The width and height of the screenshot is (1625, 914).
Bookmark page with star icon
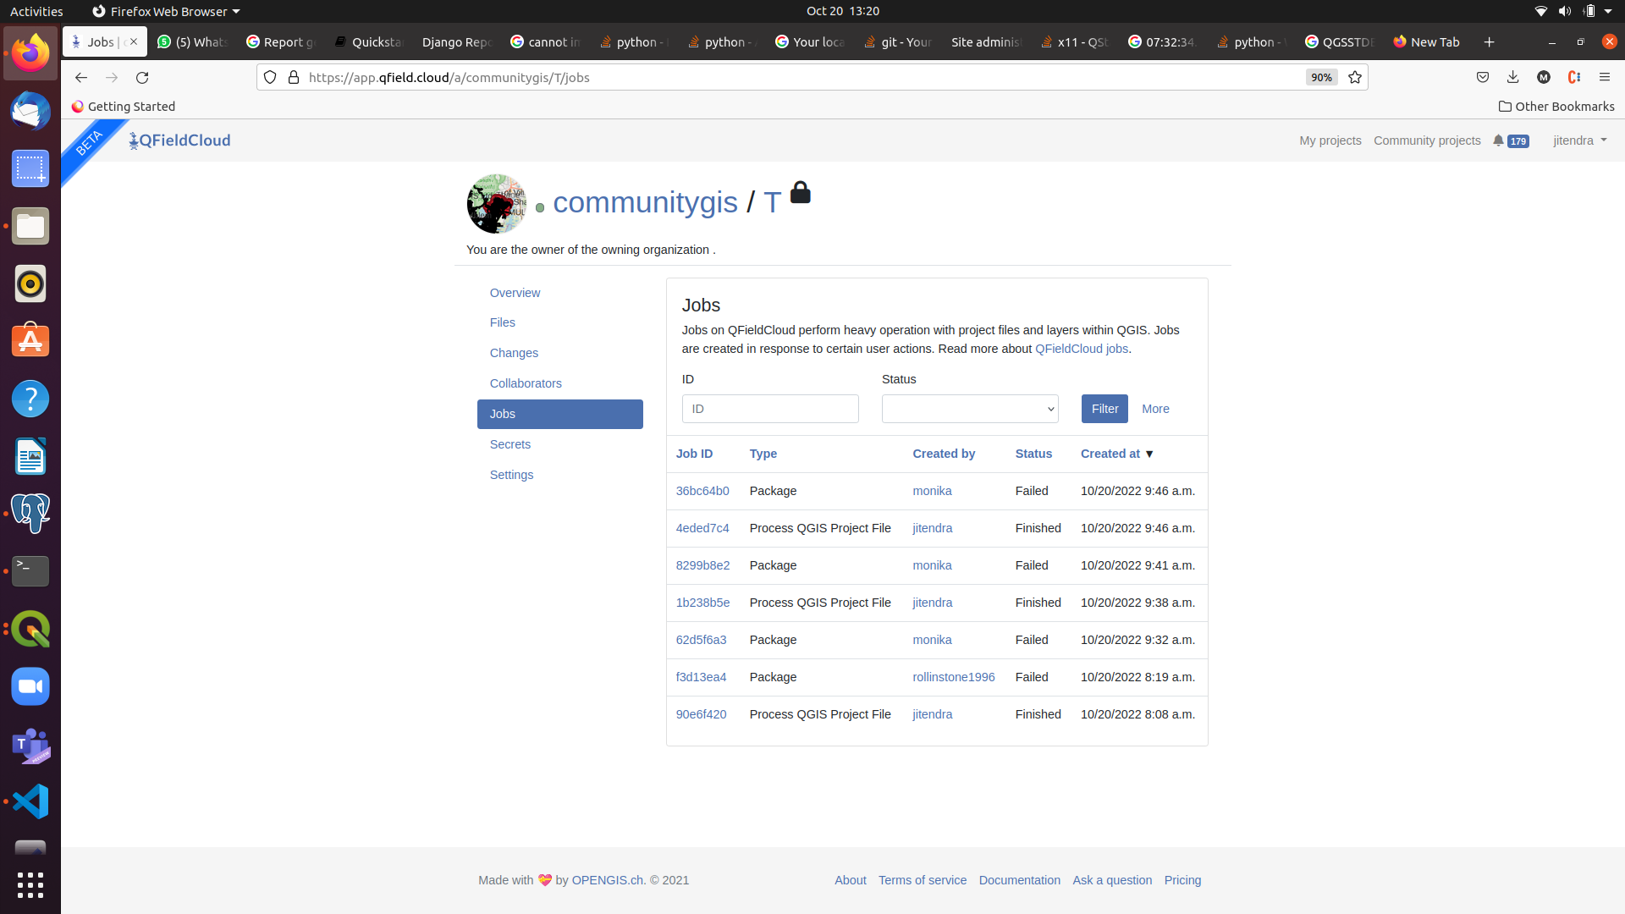(1355, 77)
